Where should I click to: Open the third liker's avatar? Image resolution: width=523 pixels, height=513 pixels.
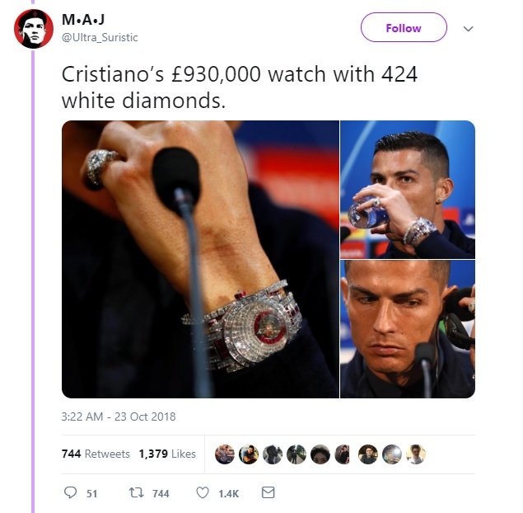[273, 454]
